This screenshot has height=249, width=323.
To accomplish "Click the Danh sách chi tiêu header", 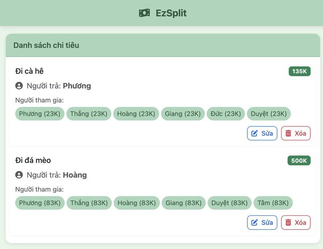I will 46,45.
